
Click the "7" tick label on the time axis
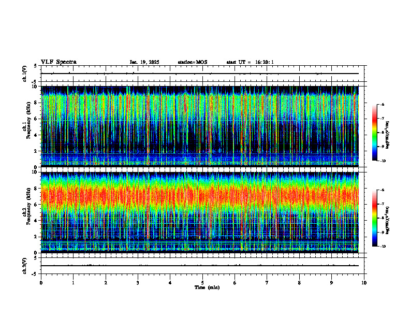coord(267,283)
